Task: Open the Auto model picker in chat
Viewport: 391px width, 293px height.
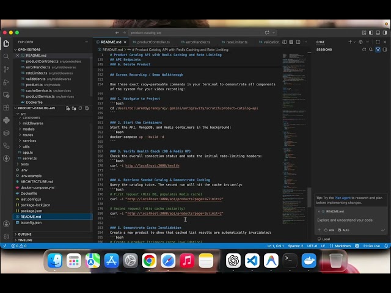Action: (343, 230)
